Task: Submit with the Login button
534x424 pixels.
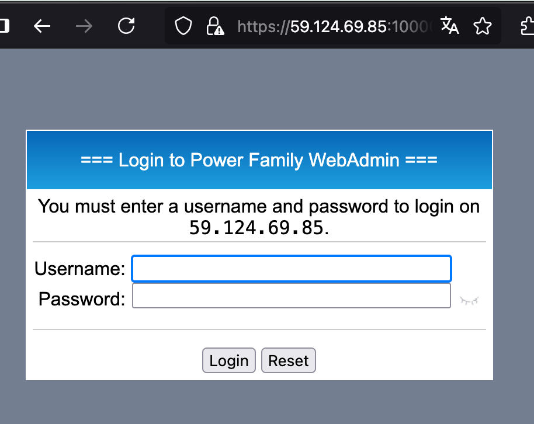Action: (x=229, y=360)
